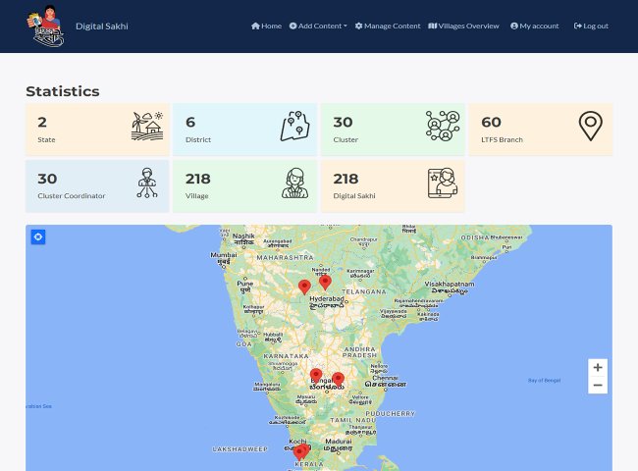Viewport: 638px width, 471px height.
Task: Click the woman icon on Village card
Action: coord(295,183)
